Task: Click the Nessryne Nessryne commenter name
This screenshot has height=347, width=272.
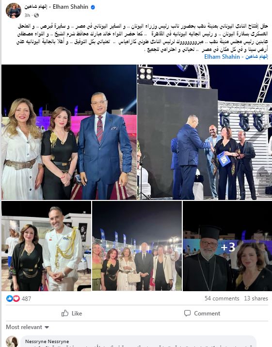Action: pos(47,341)
